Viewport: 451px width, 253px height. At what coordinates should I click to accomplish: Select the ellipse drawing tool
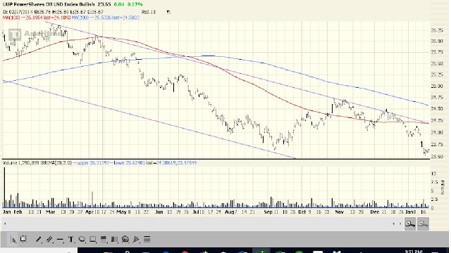click(x=82, y=239)
